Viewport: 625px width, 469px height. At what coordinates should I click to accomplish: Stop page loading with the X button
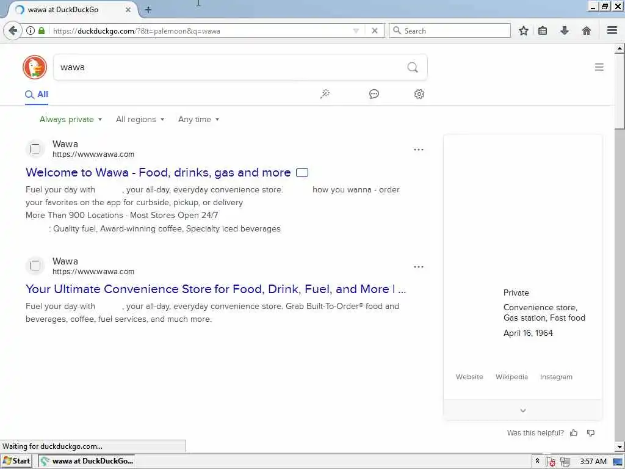point(375,31)
